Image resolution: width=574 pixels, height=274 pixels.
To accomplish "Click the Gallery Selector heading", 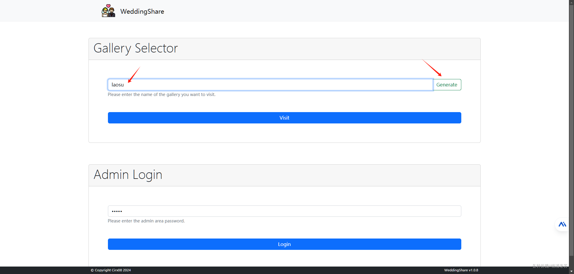I will [136, 48].
